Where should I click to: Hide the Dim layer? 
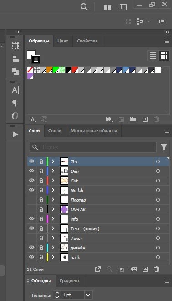(31, 171)
